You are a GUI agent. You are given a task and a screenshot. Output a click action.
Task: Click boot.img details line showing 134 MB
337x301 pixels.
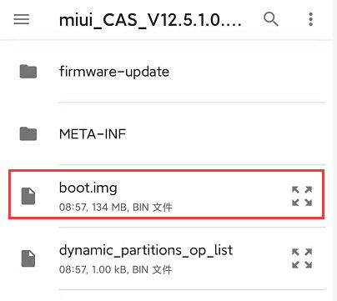[116, 208]
